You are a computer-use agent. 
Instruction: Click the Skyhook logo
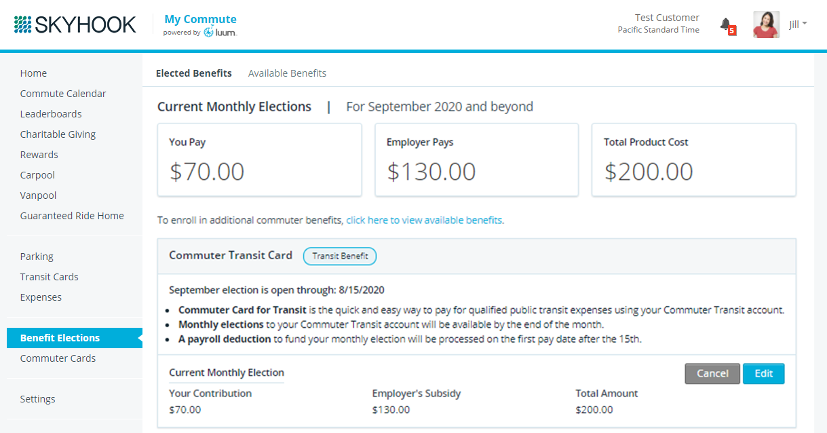coord(75,25)
